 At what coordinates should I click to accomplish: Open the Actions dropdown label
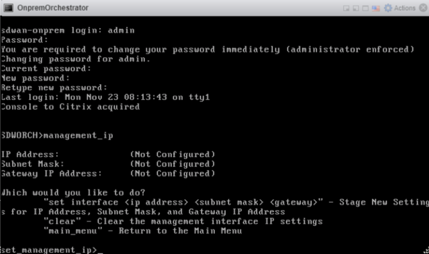pyautogui.click(x=405, y=8)
